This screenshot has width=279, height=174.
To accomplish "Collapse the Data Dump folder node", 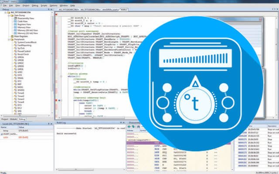I will tap(9, 16).
